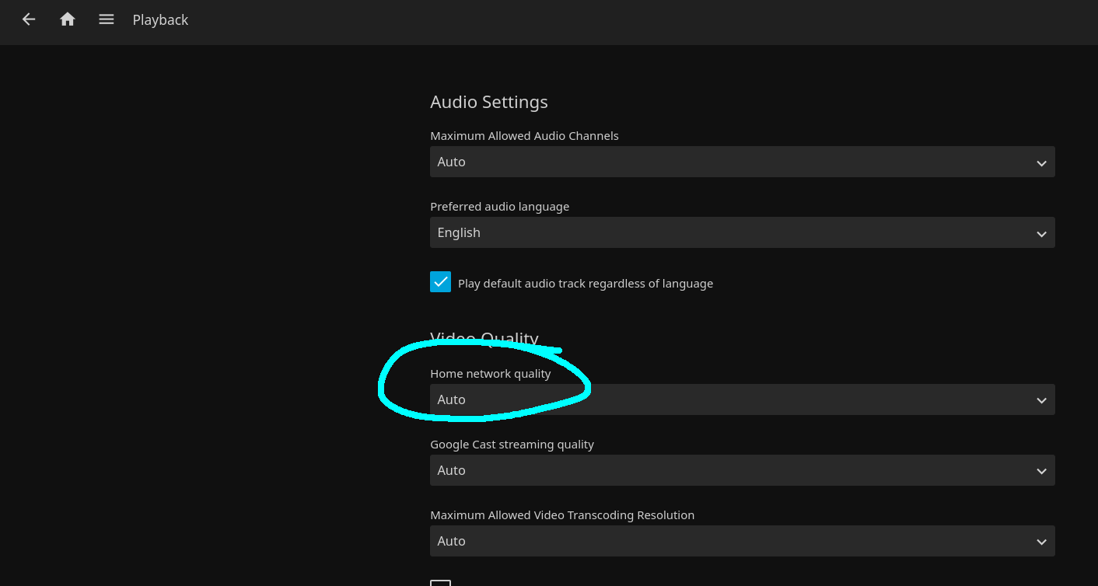
Task: Click the Playback page title
Action: 160,20
